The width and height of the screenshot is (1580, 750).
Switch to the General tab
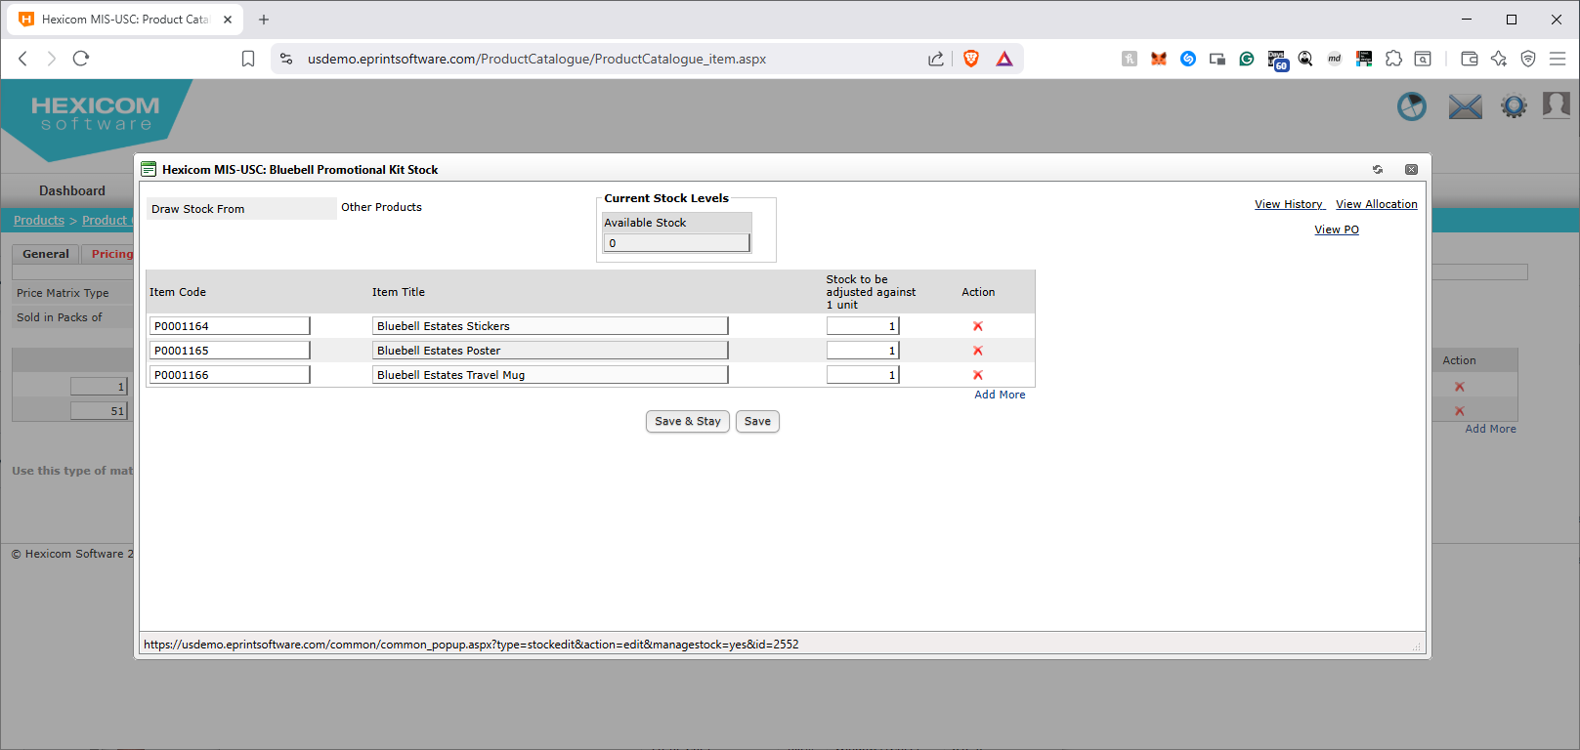[x=46, y=254]
